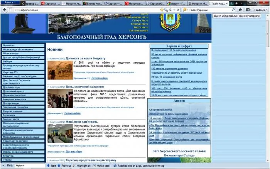Close the 'сайт Хер...' tab
270x169 pixels.
tap(227, 3)
